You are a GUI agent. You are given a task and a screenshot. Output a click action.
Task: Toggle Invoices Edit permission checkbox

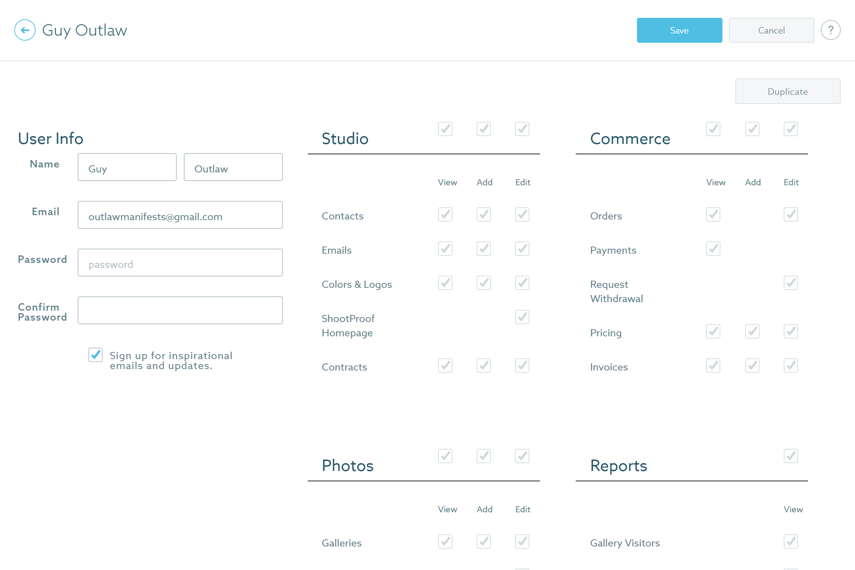pyautogui.click(x=791, y=366)
